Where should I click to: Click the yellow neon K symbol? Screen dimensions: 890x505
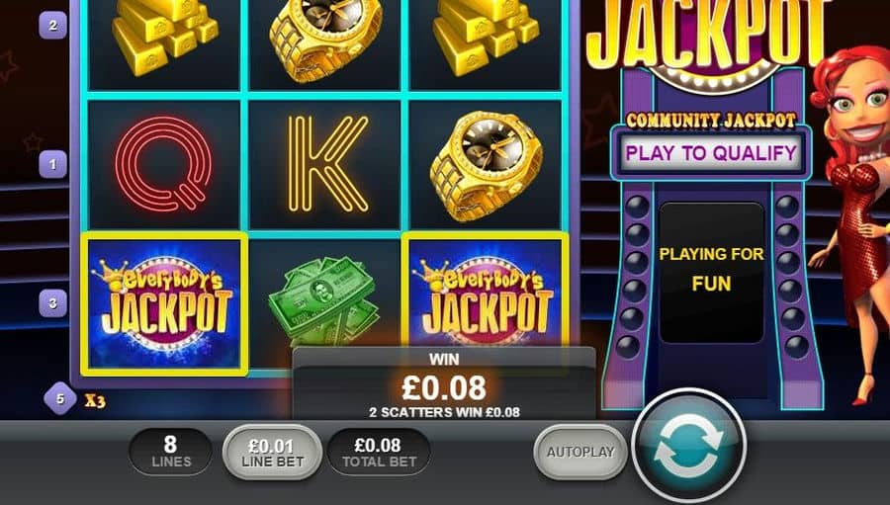(x=325, y=165)
